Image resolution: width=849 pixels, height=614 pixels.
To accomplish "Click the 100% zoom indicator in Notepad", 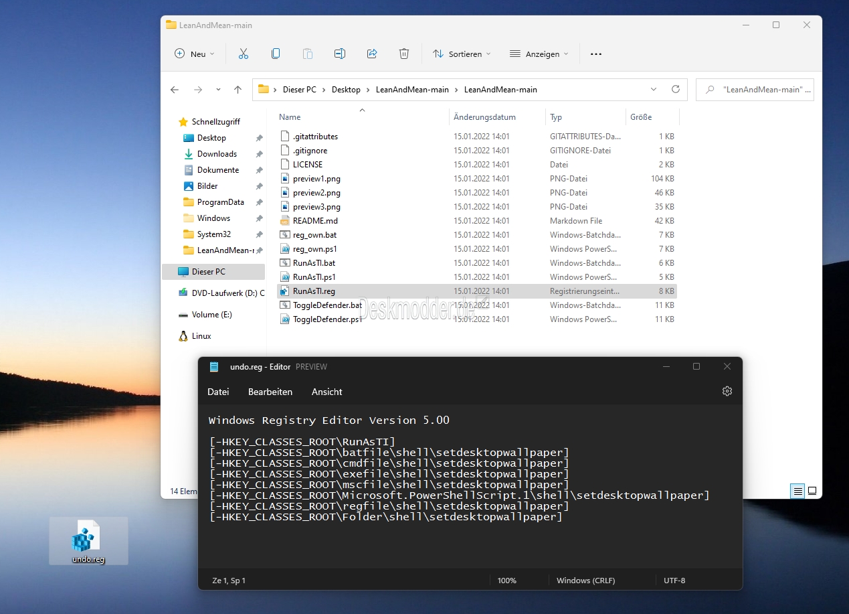I will pos(507,581).
